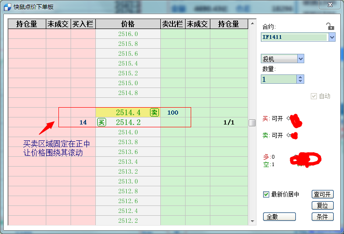Click the app icon in title bar
The image size is (344, 234).
pyautogui.click(x=7, y=7)
